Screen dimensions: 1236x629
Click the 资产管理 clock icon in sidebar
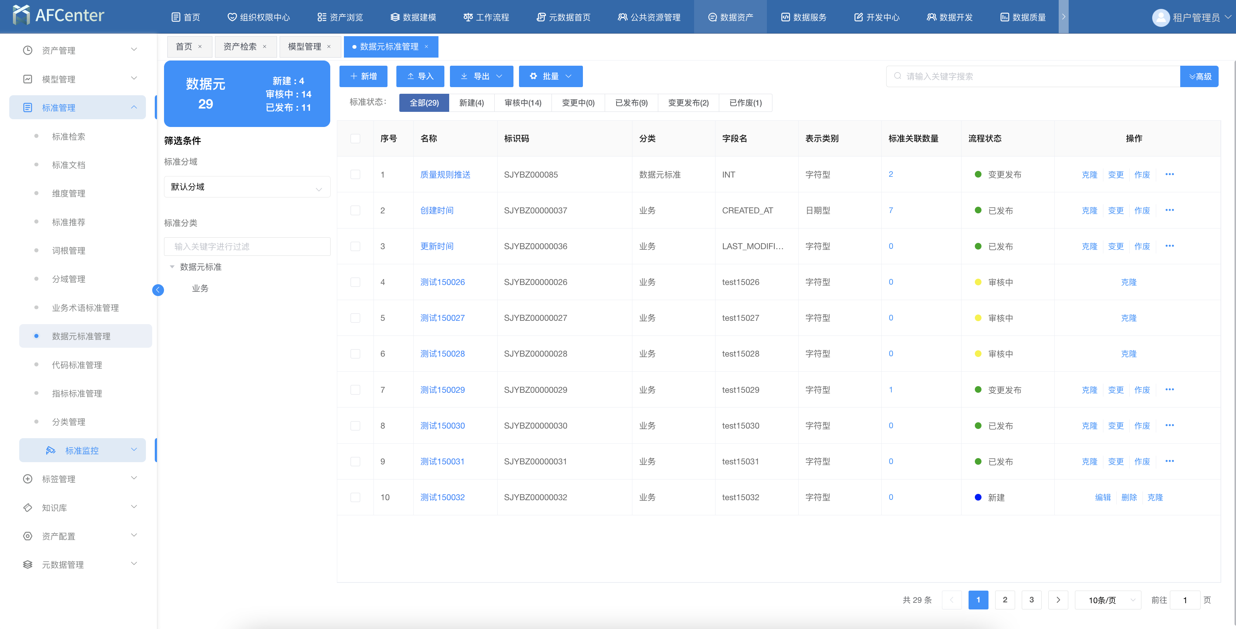[28, 50]
